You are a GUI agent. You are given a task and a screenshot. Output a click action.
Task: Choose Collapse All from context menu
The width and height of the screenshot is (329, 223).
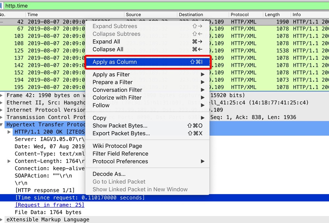coord(108,49)
